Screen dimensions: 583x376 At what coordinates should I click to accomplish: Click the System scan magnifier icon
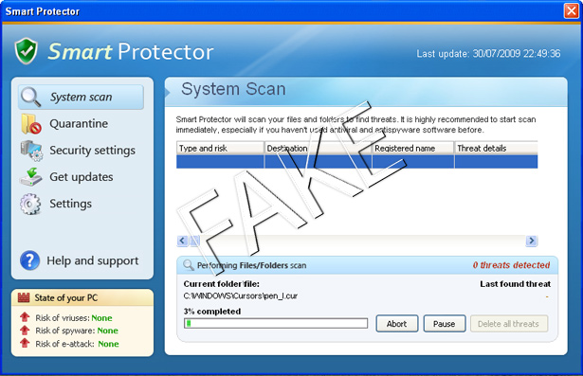click(31, 97)
